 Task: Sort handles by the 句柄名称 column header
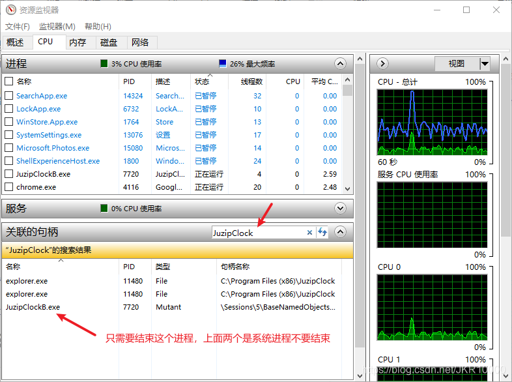[279, 267]
